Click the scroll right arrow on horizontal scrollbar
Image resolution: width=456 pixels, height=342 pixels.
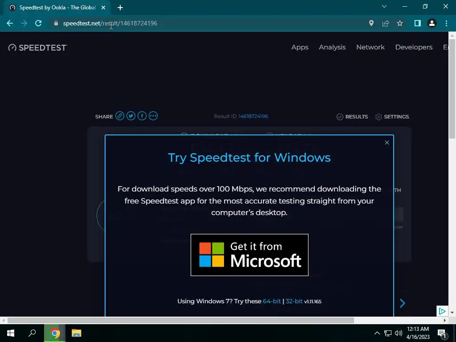pos(445,321)
